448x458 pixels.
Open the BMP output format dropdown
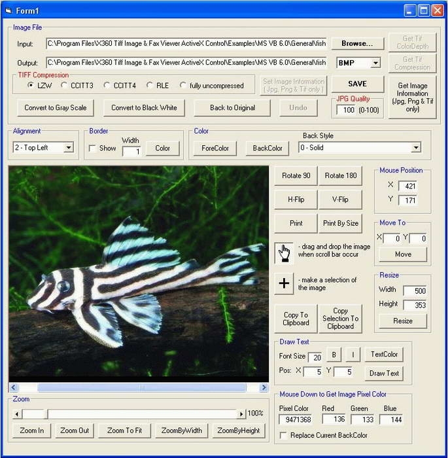click(375, 63)
